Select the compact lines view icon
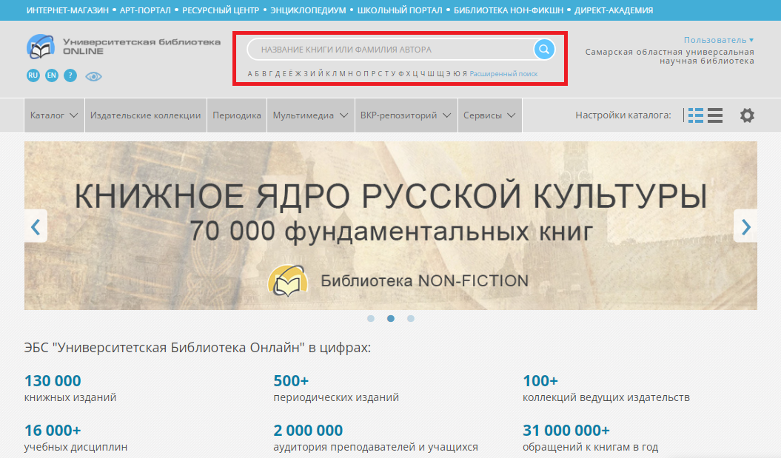781x458 pixels. (715, 115)
